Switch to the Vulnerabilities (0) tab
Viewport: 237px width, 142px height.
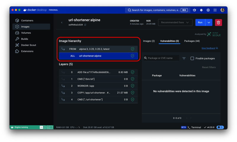tap(169, 41)
